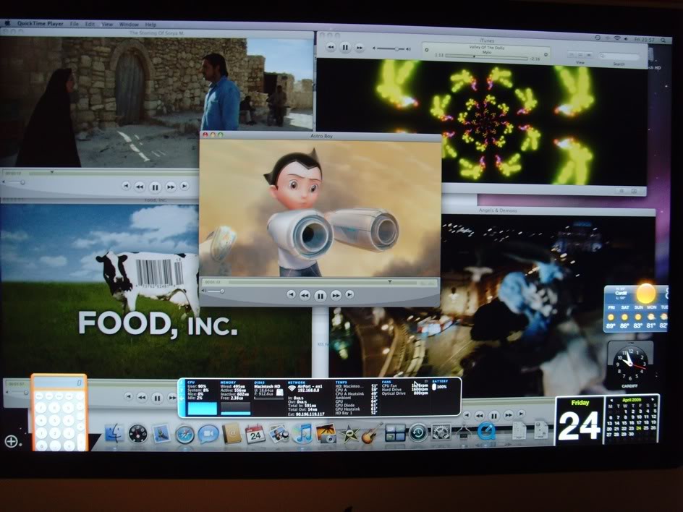Open the Help menu

pyautogui.click(x=150, y=25)
